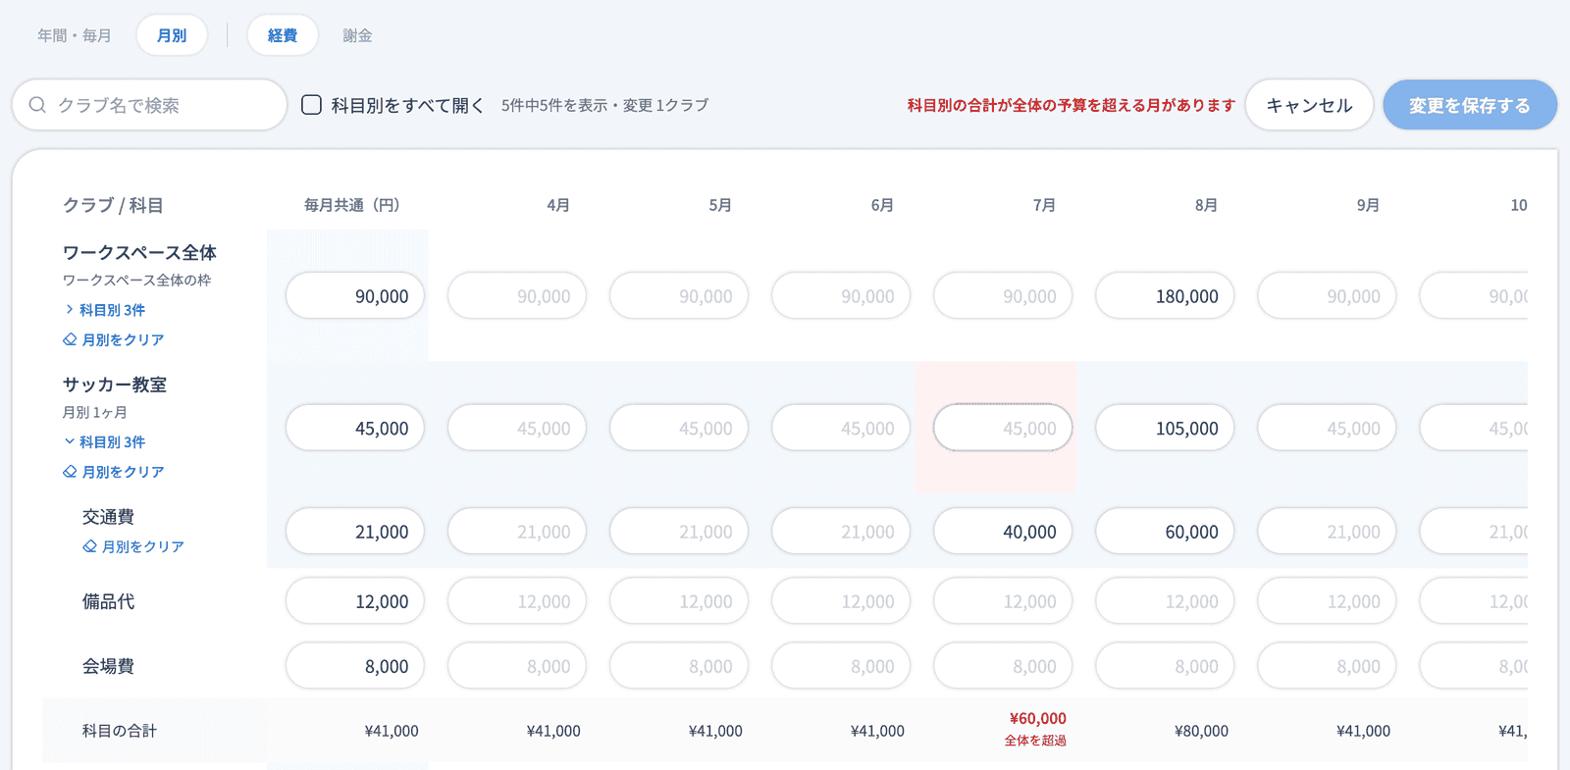Edit サッカー教室 8月 value 105,000
This screenshot has width=1570, height=770.
[x=1165, y=428]
